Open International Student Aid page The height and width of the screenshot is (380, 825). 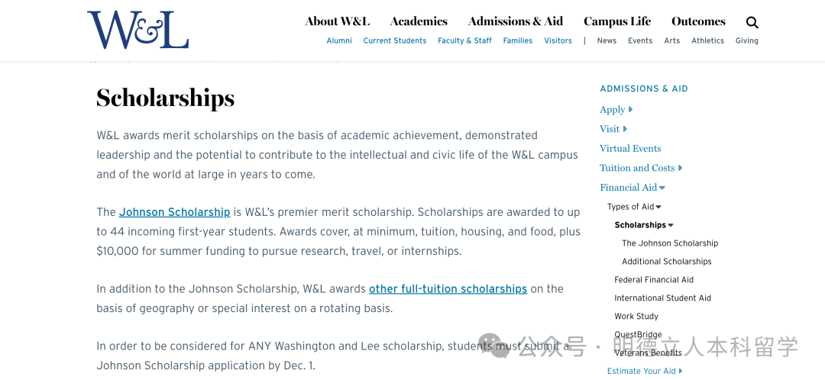[662, 298]
